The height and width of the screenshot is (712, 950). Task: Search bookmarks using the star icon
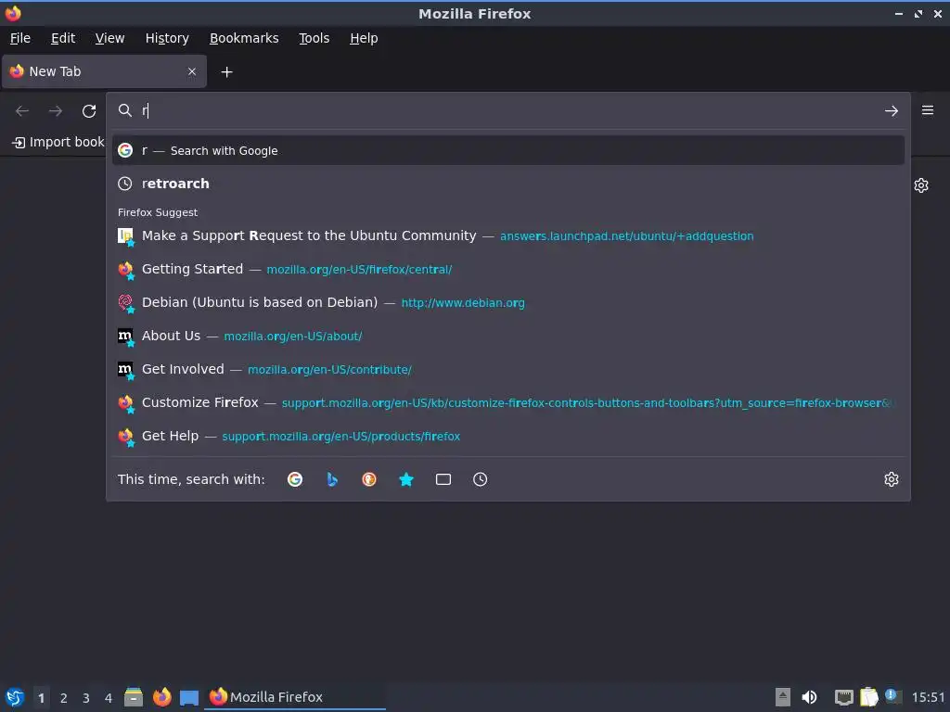click(x=406, y=479)
